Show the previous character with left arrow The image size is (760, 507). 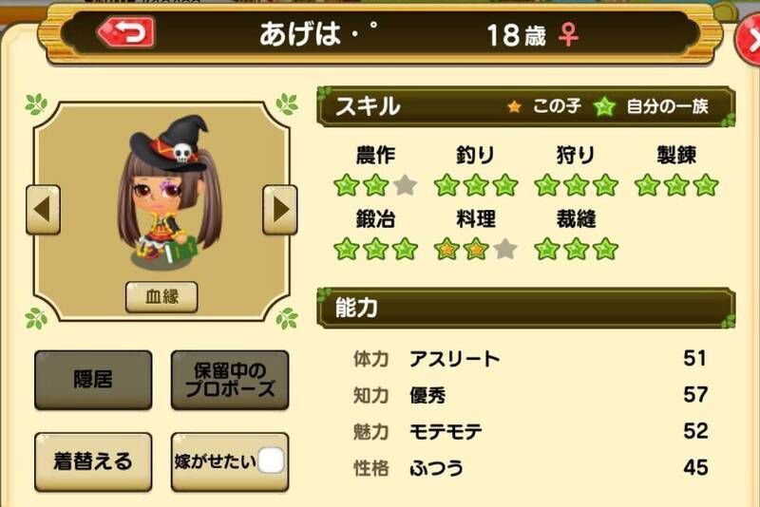pyautogui.click(x=43, y=210)
